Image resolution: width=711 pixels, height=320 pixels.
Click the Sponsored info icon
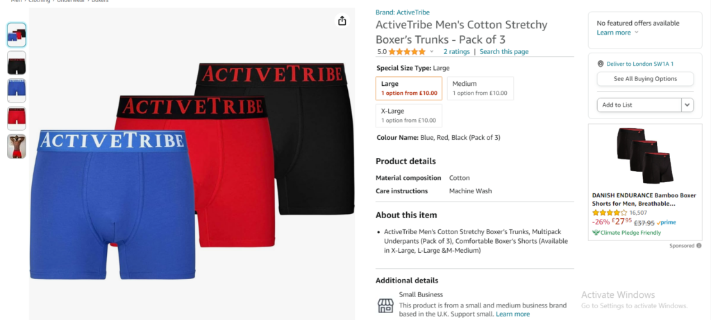(x=699, y=246)
